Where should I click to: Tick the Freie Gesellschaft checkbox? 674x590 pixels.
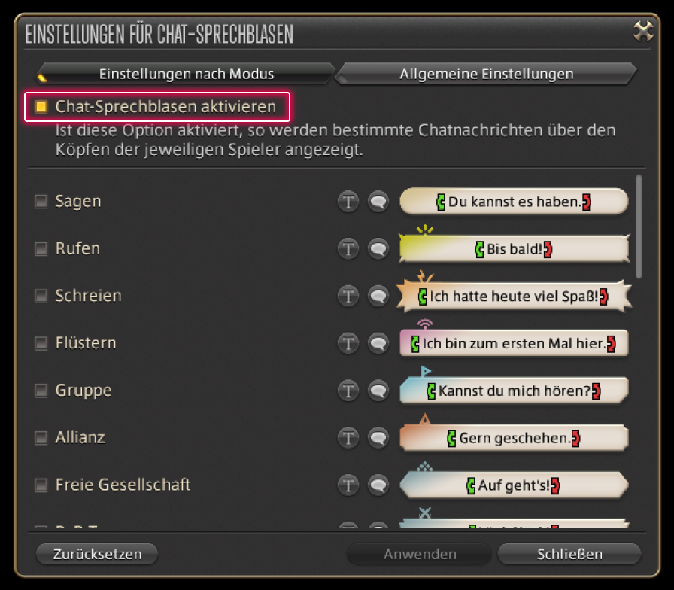click(x=41, y=485)
